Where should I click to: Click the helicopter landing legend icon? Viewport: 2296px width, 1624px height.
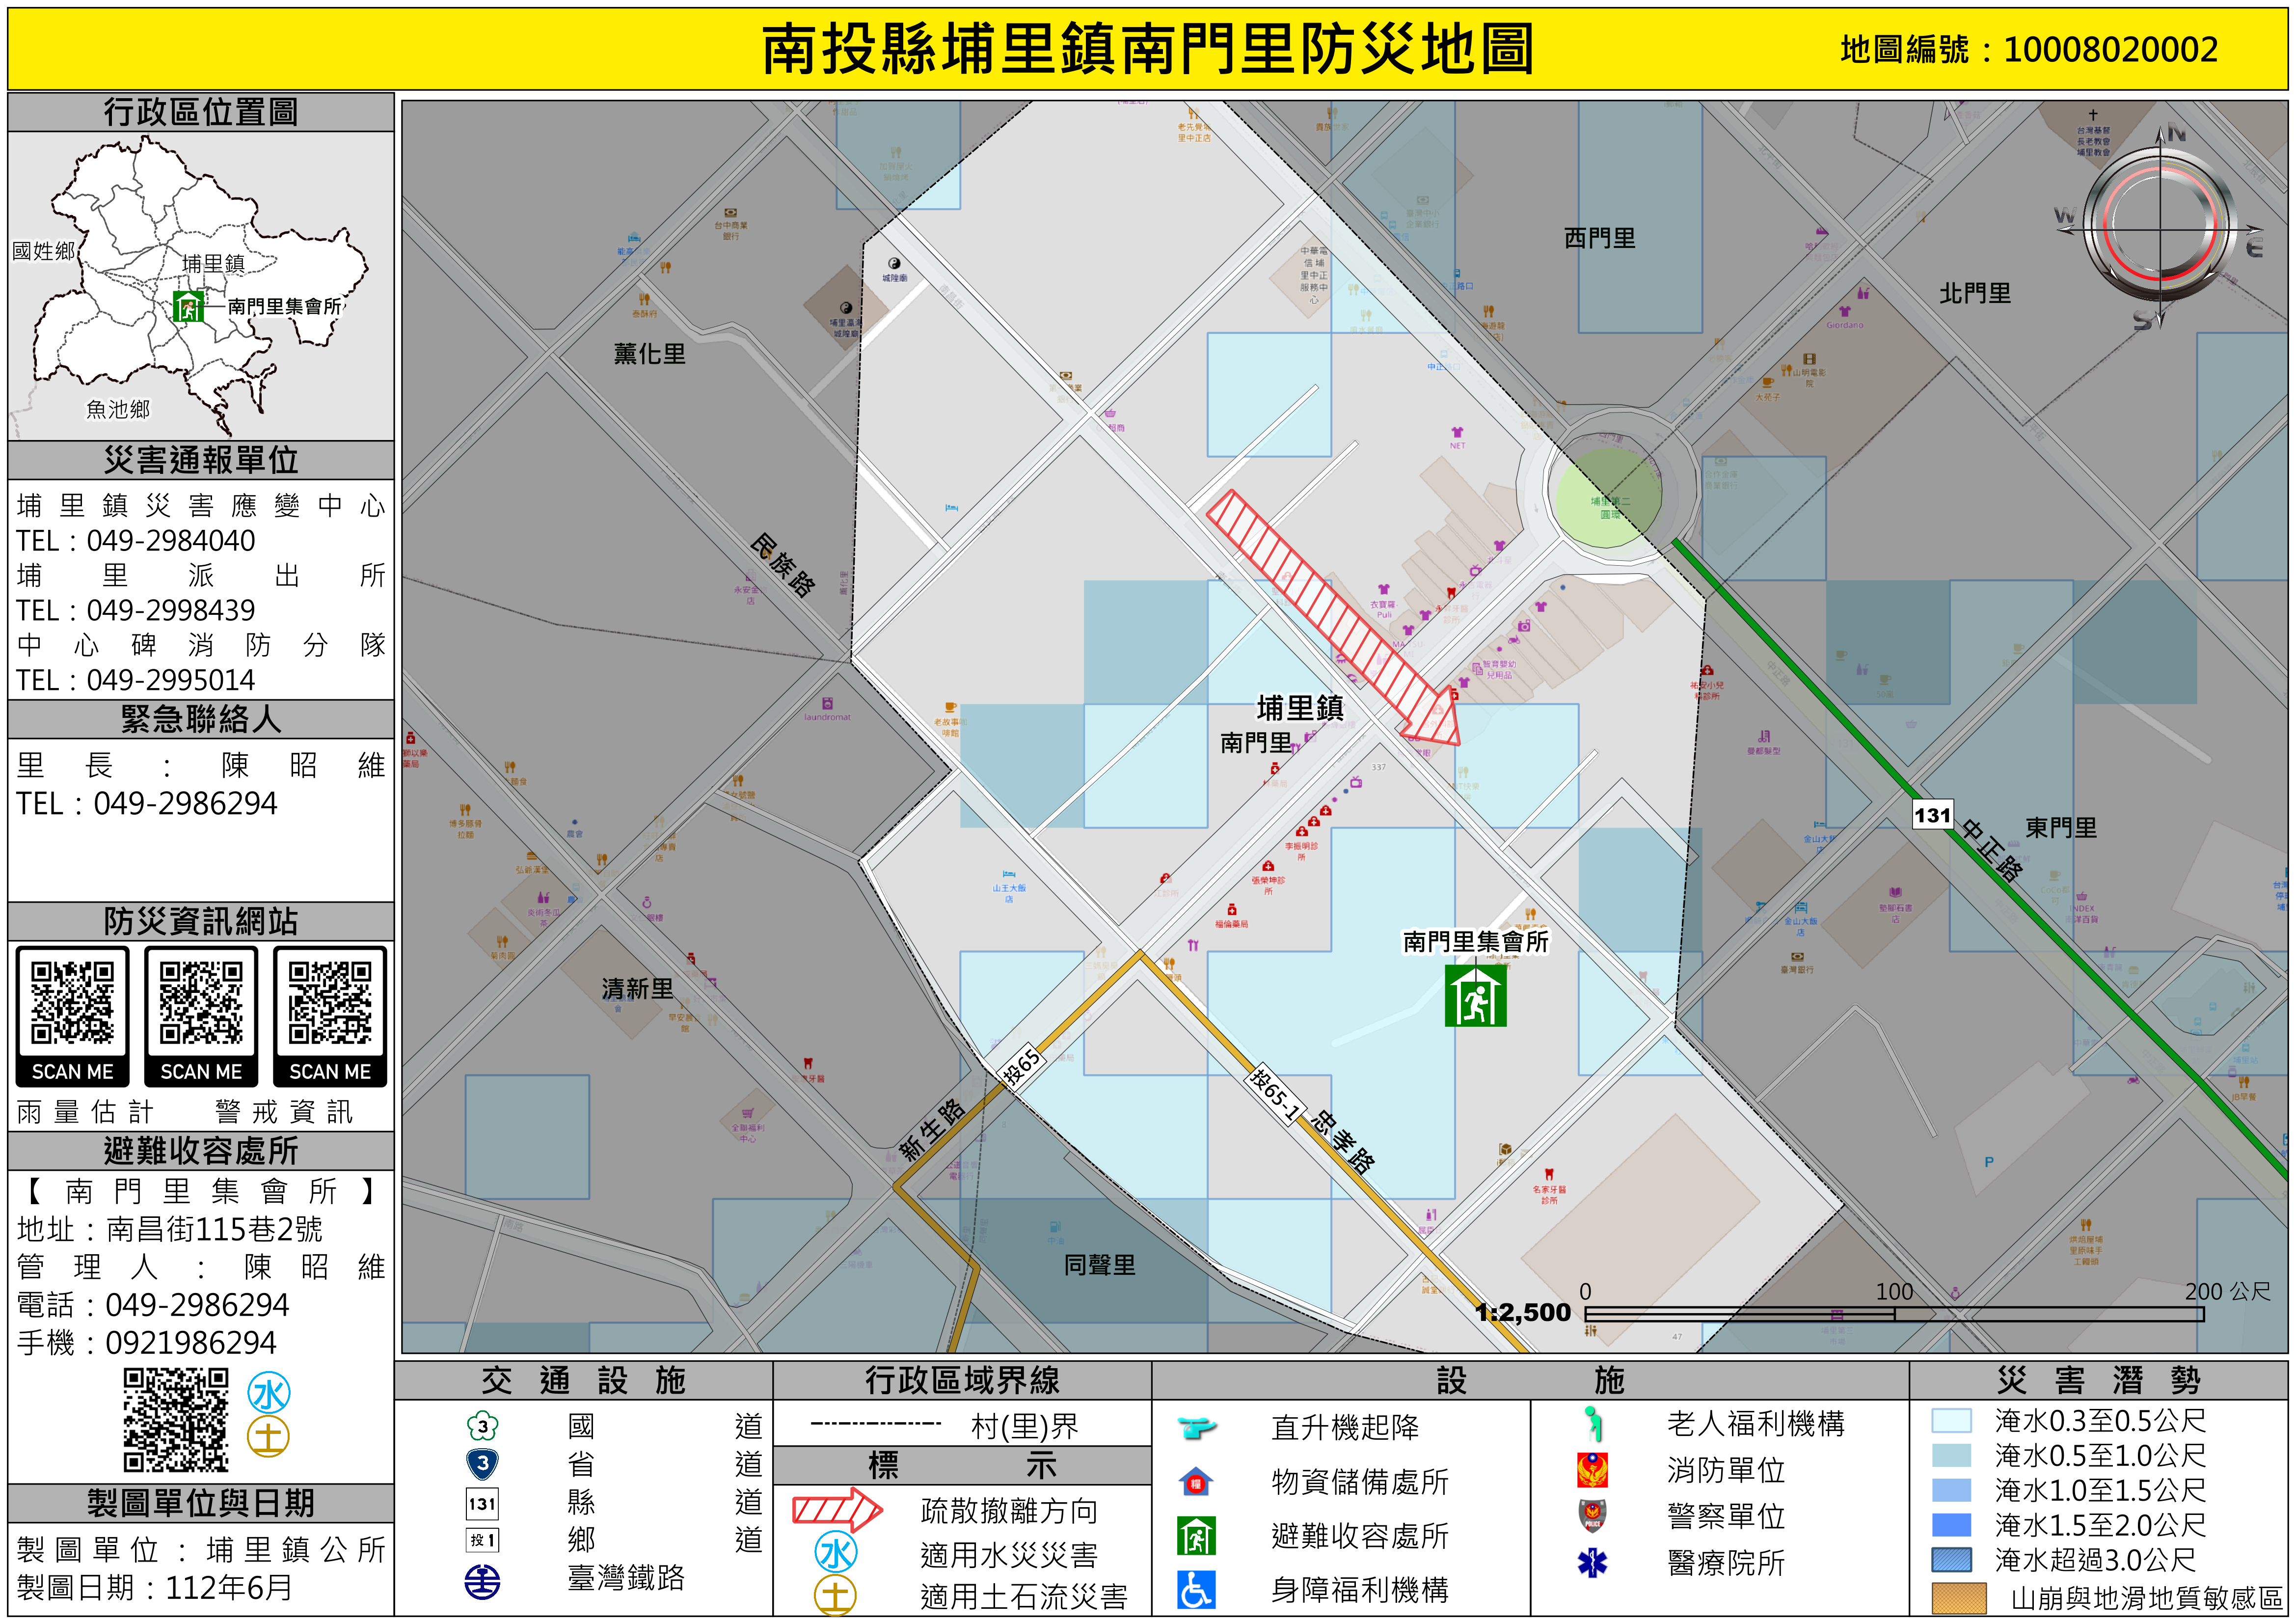[x=1196, y=1427]
